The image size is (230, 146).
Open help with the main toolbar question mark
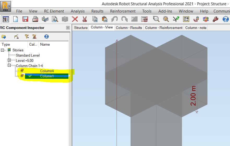click(226, 19)
